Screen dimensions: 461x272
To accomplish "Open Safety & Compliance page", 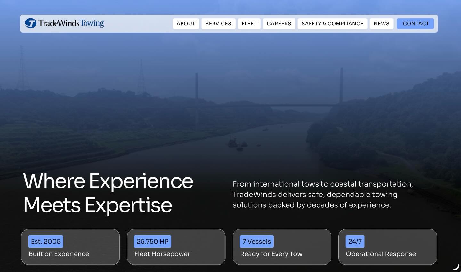I will click(x=332, y=24).
